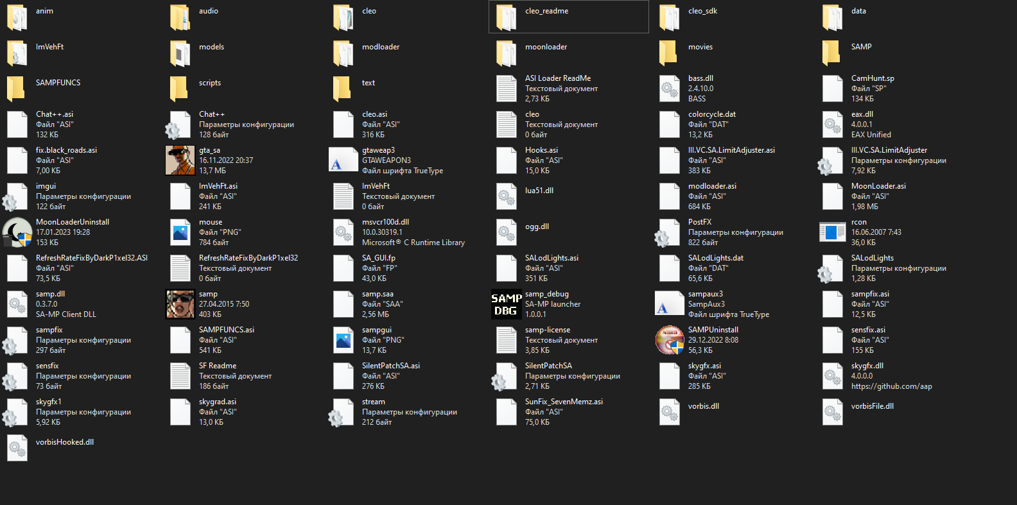Click the samp launcher icon
This screenshot has height=505, width=1017.
pos(180,304)
